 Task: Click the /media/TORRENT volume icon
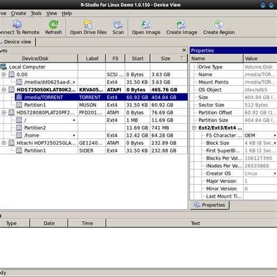[19, 97]
